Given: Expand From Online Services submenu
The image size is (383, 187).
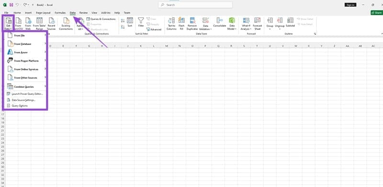Looking at the screenshot, I should (x=27, y=69).
